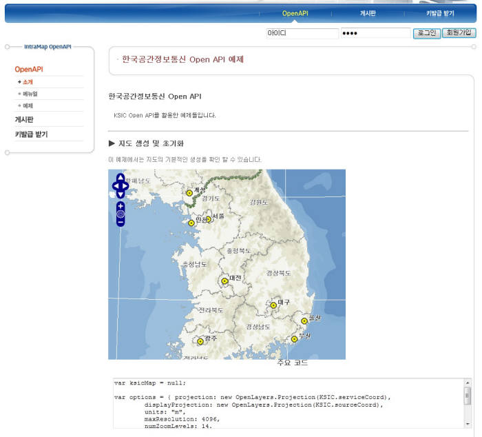Click the 충청북도 province label on map
This screenshot has width=482, height=437.
click(x=238, y=251)
